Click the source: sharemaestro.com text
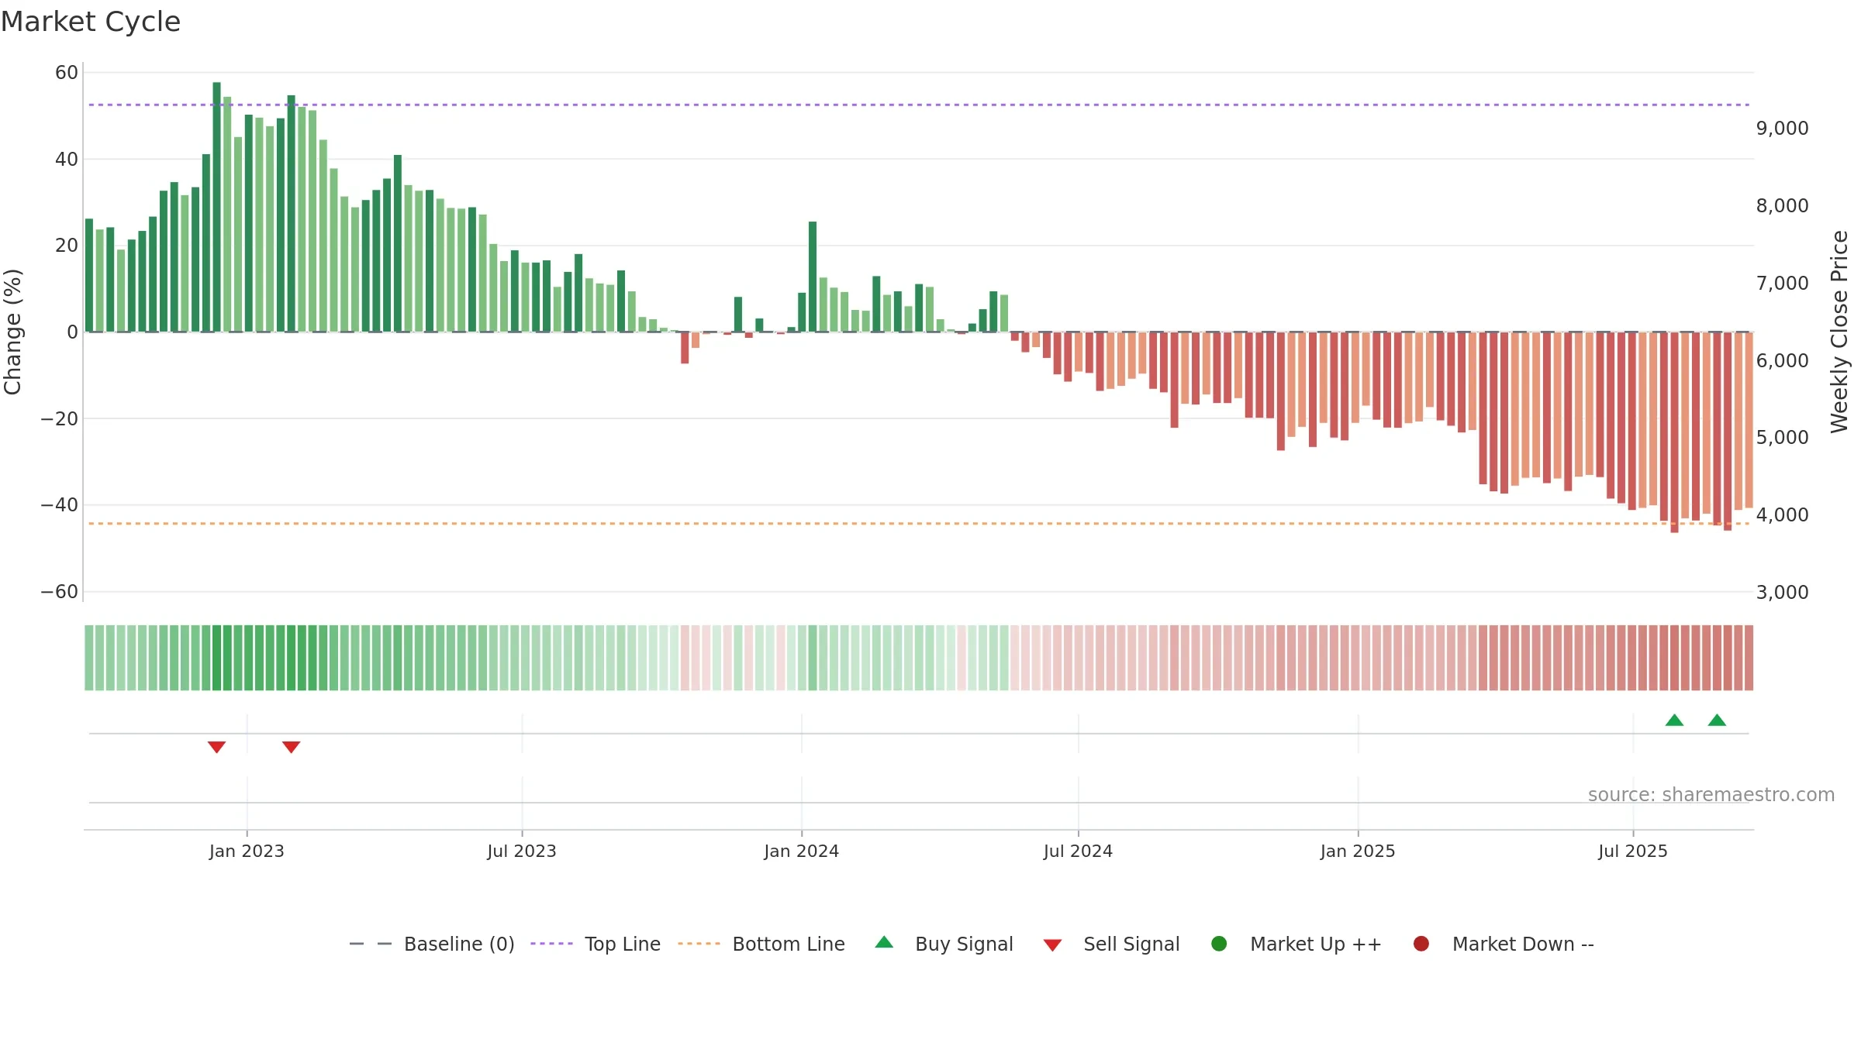 (1711, 795)
